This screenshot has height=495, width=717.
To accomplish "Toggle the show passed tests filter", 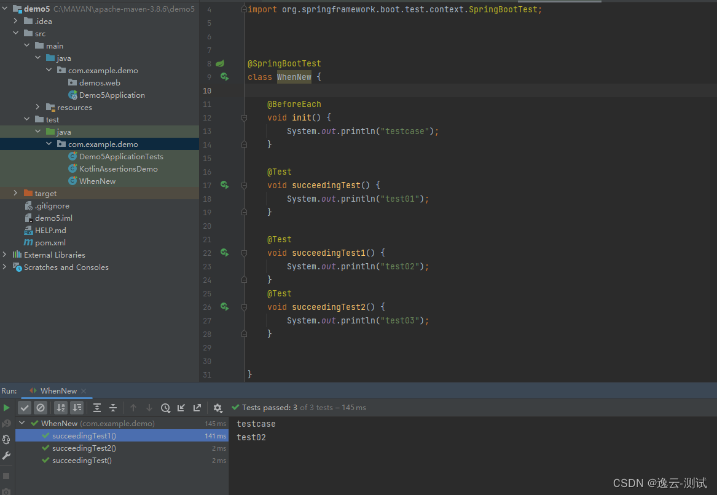I will click(25, 407).
